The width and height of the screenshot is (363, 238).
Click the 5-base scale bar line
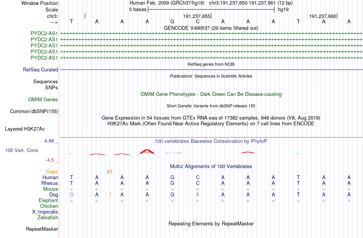211,10
